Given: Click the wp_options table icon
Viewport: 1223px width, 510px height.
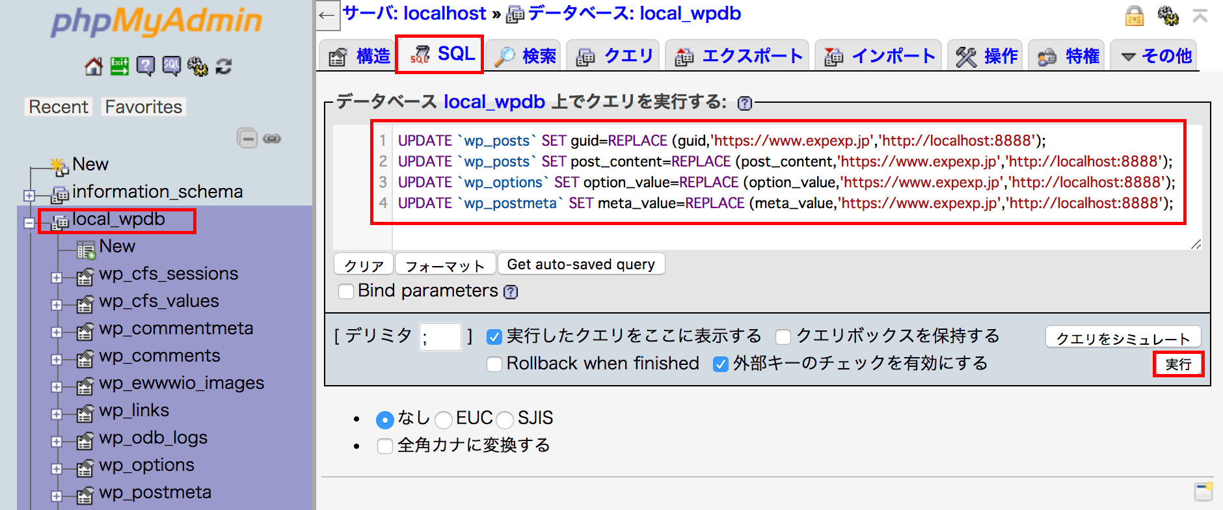Looking at the screenshot, I should point(85,469).
